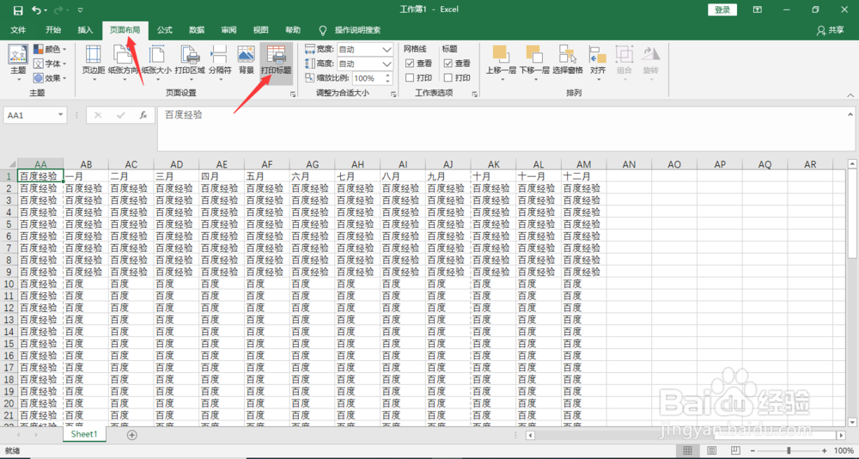Click the 缩放比例 100% spinner field

[x=373, y=78]
